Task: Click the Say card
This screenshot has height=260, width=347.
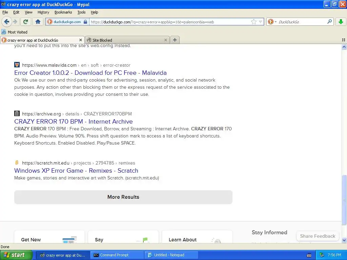Action: [x=123, y=237]
